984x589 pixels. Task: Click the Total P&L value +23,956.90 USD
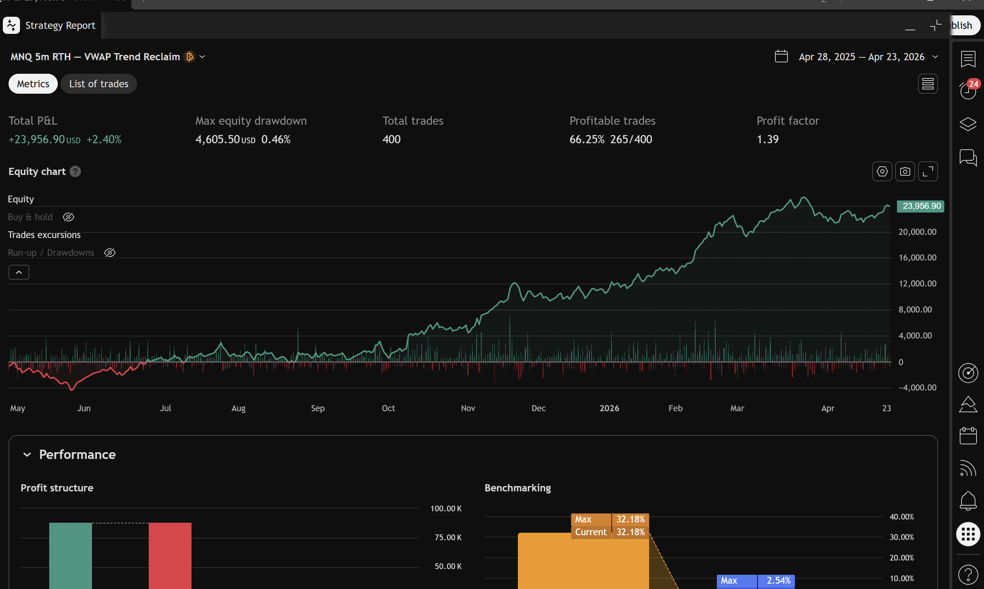pyautogui.click(x=45, y=139)
